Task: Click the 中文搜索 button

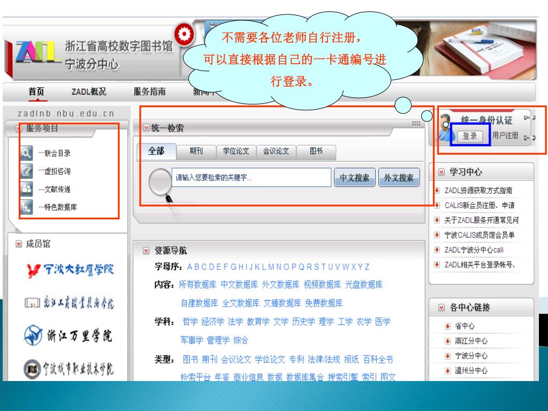Action: (x=355, y=178)
